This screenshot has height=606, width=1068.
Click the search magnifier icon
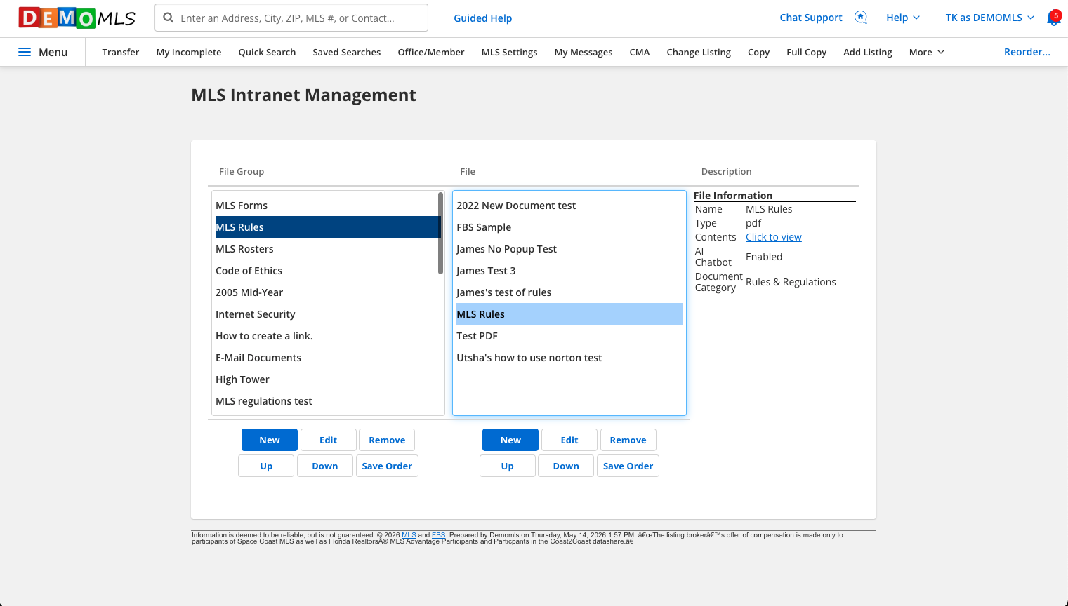tap(169, 18)
